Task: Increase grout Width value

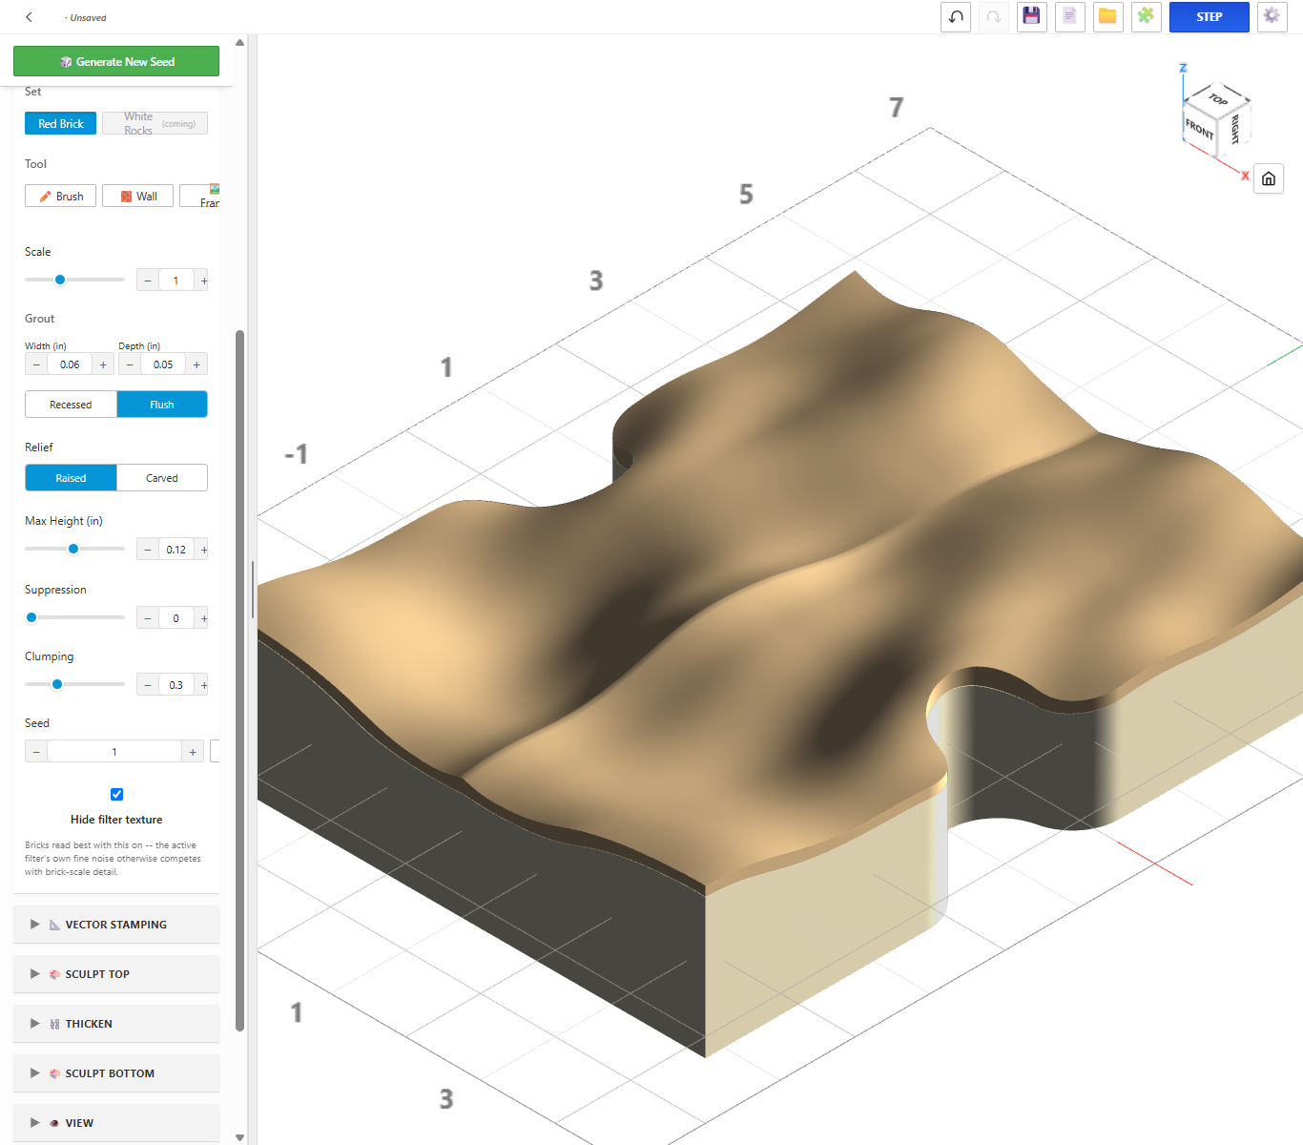Action: pyautogui.click(x=103, y=364)
